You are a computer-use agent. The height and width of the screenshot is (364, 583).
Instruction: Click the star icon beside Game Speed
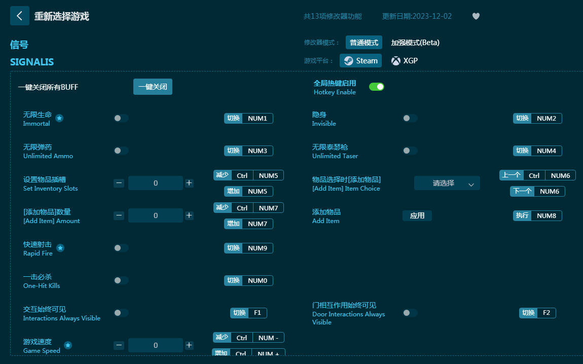(68, 345)
